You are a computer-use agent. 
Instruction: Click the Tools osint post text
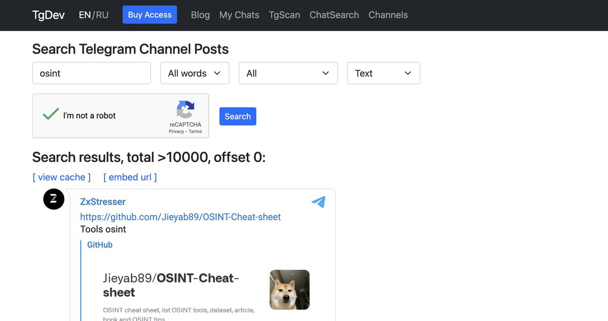click(103, 229)
